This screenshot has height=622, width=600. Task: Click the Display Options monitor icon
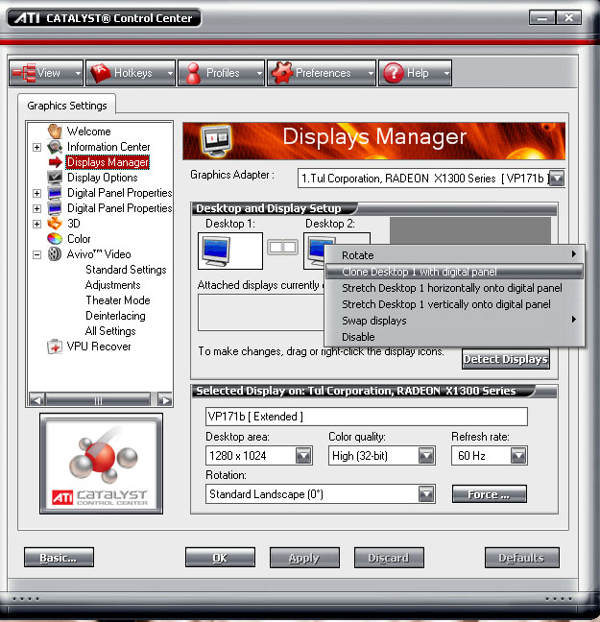click(x=55, y=178)
